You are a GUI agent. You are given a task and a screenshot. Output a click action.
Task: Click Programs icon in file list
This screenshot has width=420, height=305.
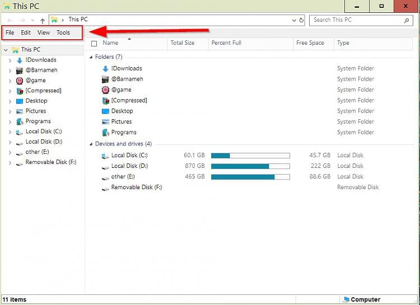pyautogui.click(x=106, y=133)
